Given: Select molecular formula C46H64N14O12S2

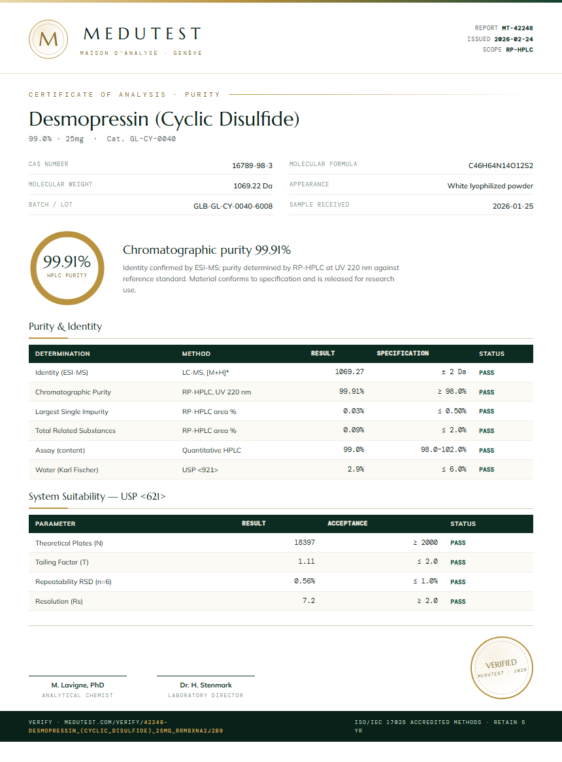Looking at the screenshot, I should point(501,165).
